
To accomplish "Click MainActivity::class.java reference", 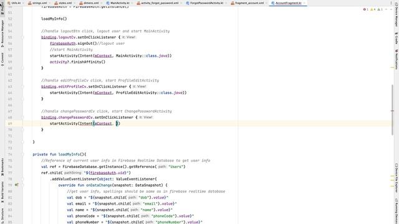I will click(142, 56).
